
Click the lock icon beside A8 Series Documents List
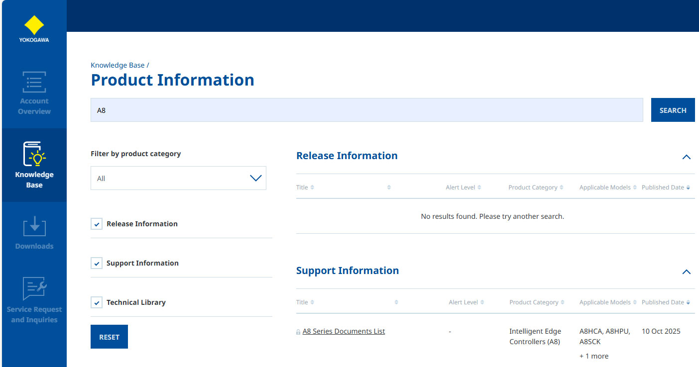click(299, 331)
